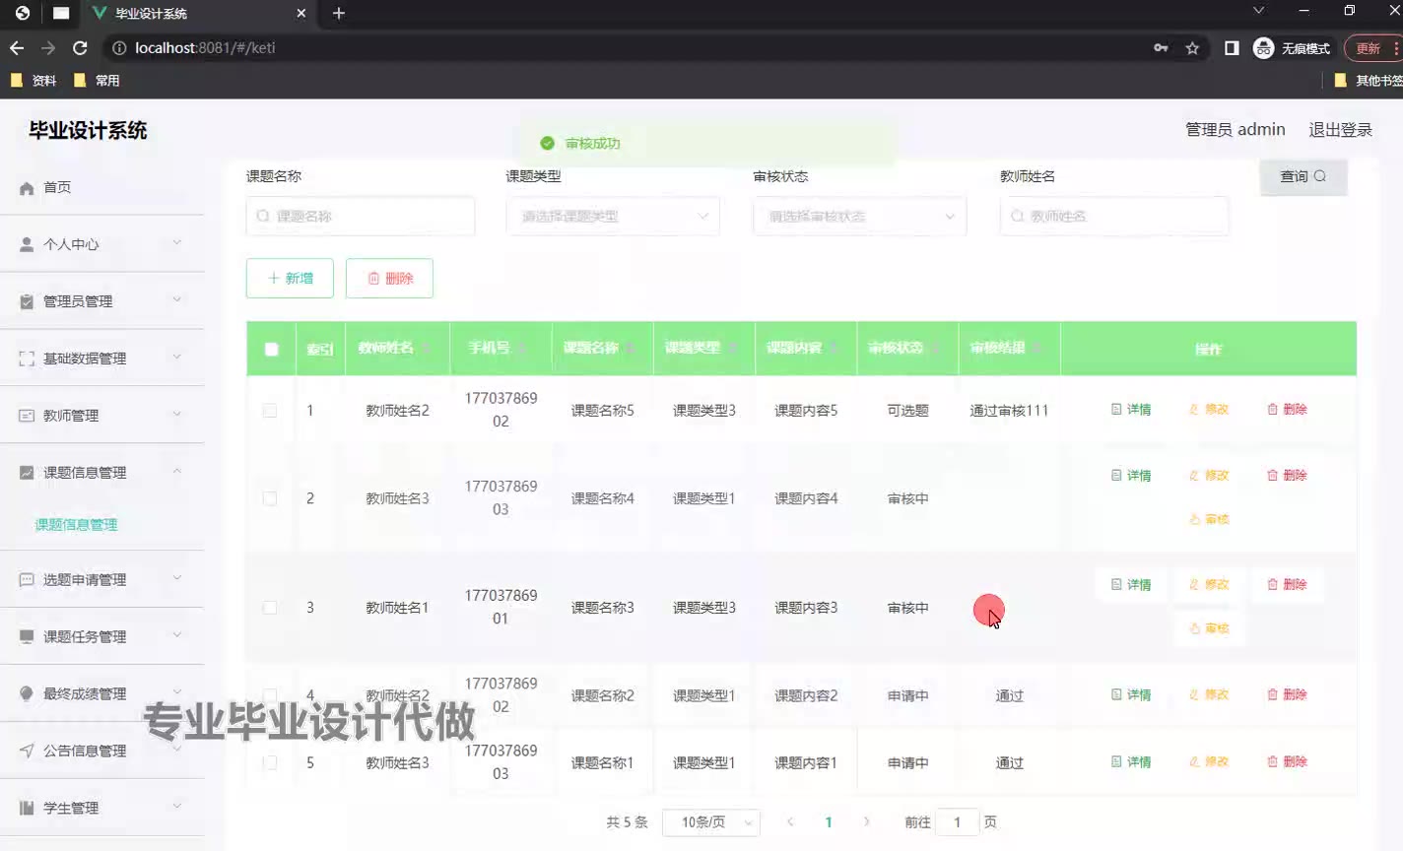Click the browser reload page icon
Screen dimensions: 1403x851
[x=80, y=47]
